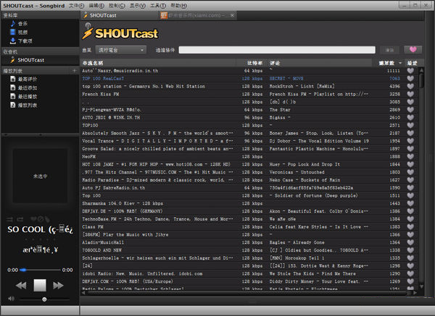Click the filter search input field
435x316 pixels.
pyautogui.click(x=275, y=50)
